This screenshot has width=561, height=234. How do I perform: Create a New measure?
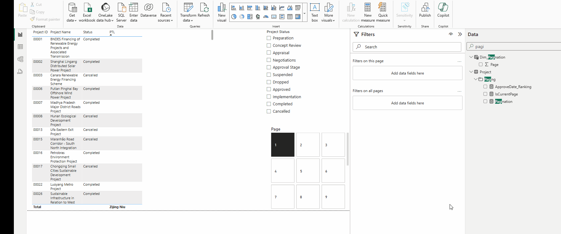[368, 12]
